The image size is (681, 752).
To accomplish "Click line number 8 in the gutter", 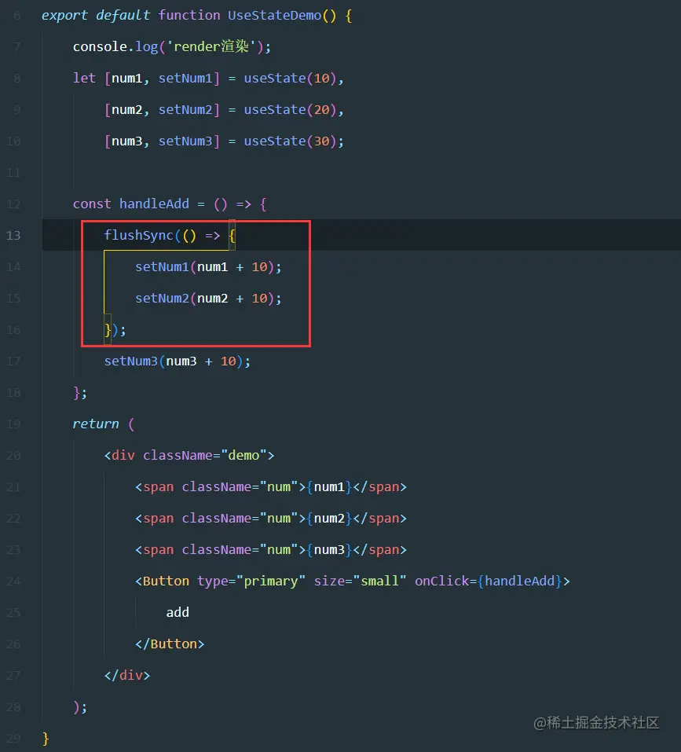I will point(17,78).
